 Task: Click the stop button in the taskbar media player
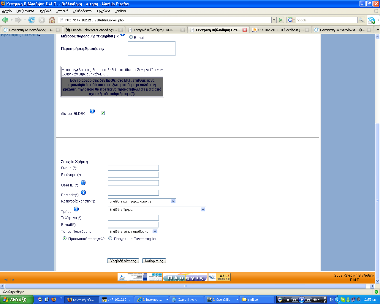[288, 300]
